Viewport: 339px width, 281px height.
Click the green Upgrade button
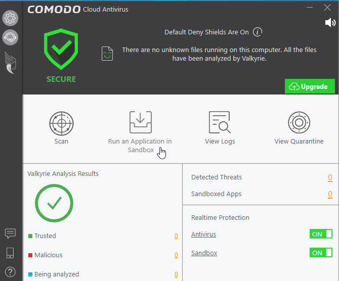point(310,86)
